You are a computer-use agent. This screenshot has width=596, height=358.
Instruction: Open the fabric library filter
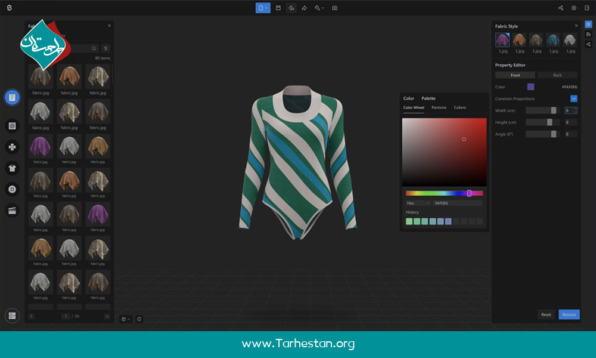(x=105, y=48)
